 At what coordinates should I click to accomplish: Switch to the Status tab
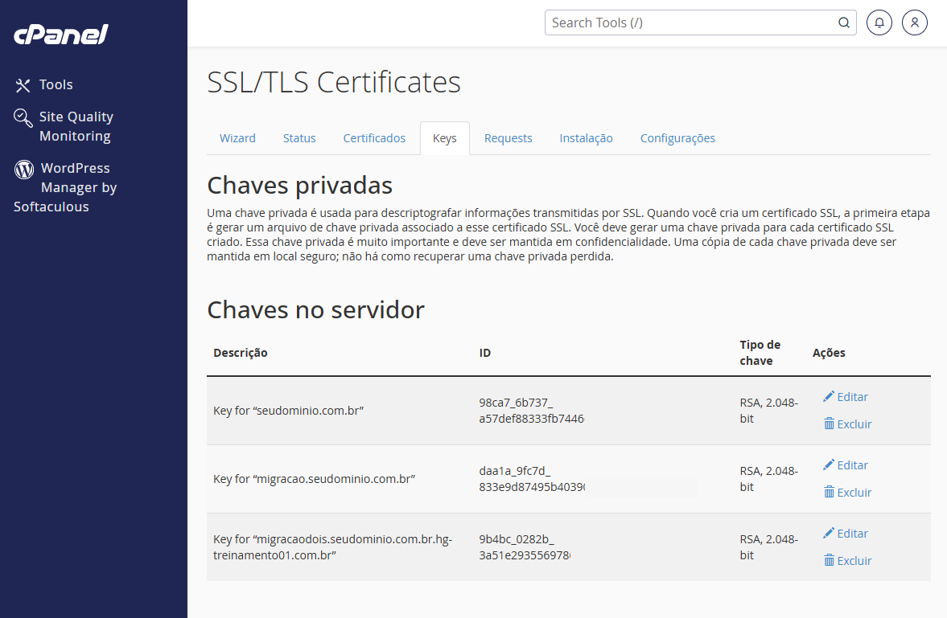coord(299,138)
